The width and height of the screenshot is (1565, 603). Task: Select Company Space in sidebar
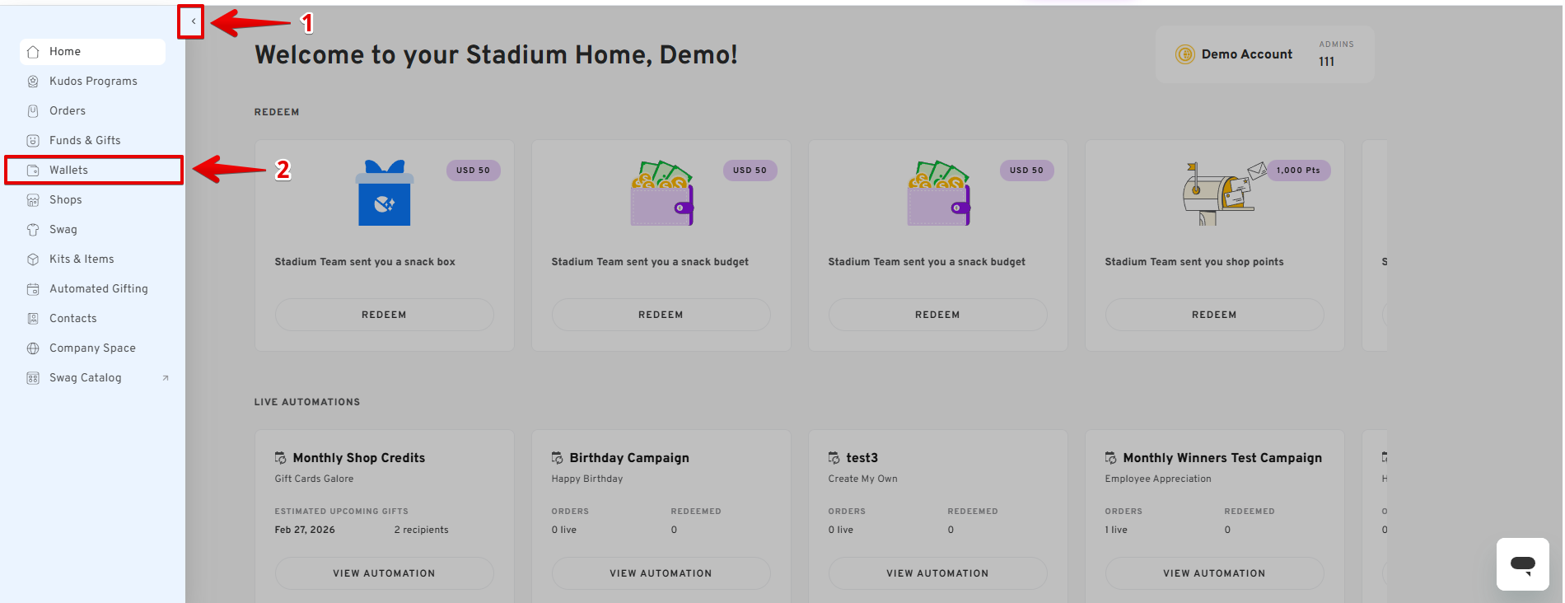92,348
